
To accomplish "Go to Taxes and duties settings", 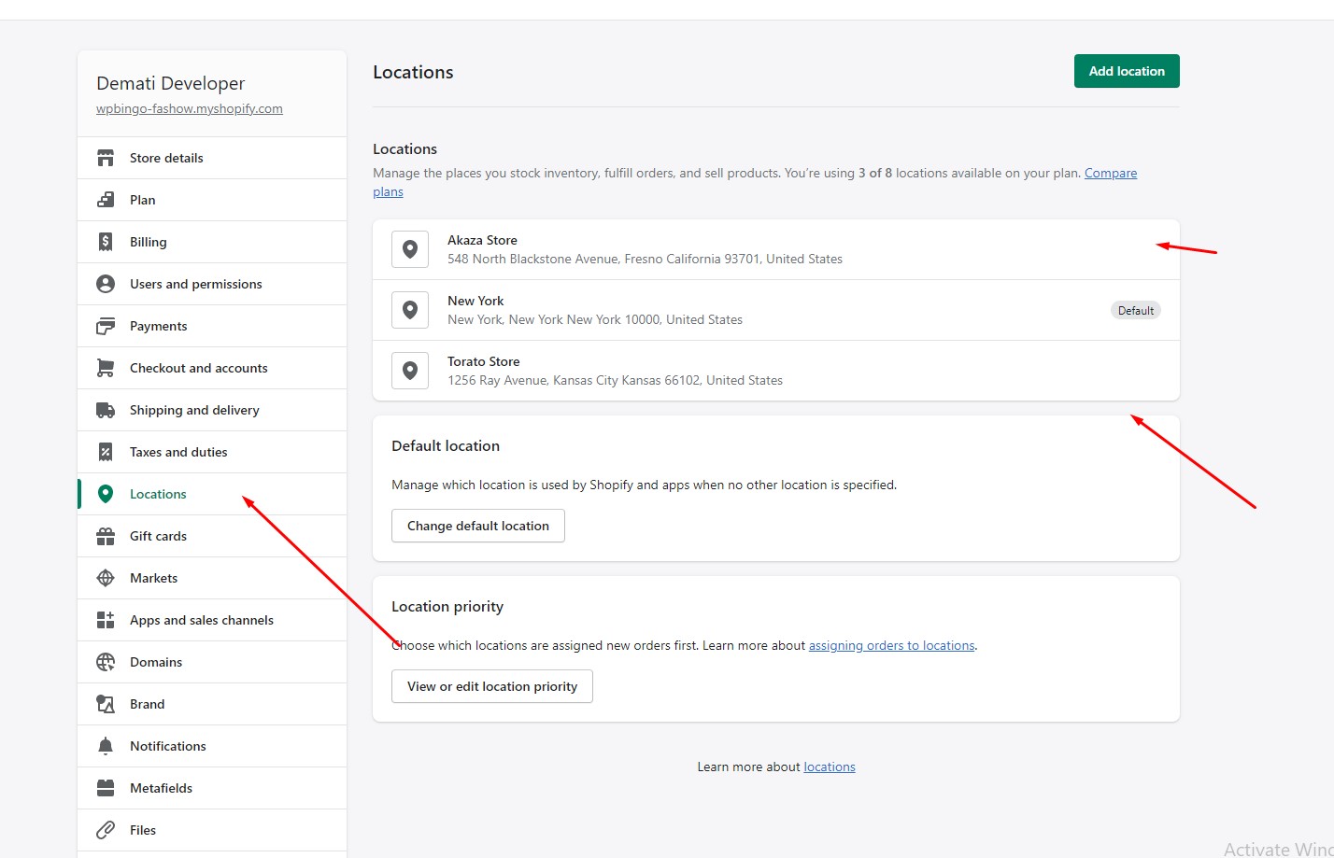I will coord(178,452).
